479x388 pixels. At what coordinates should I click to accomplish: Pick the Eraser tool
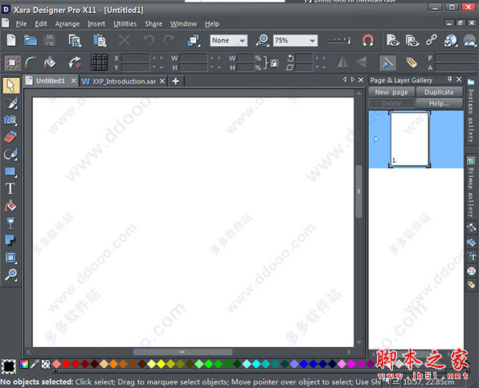10,137
